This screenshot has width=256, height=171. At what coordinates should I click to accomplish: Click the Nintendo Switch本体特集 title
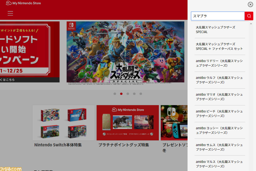58,145
